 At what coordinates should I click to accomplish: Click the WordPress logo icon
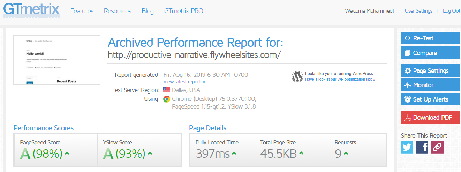pos(297,76)
